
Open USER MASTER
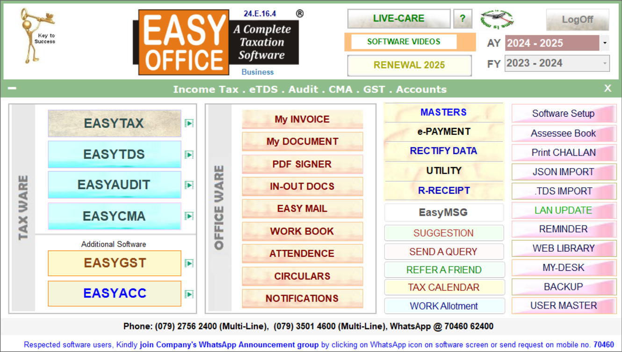point(564,306)
